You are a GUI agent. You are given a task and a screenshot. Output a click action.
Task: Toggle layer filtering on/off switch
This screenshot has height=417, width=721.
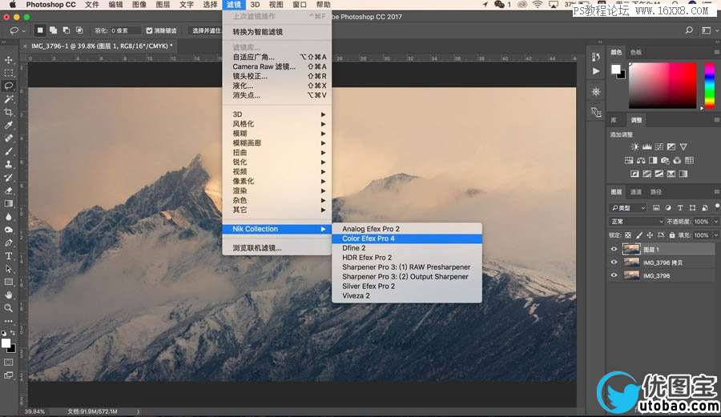tap(716, 206)
